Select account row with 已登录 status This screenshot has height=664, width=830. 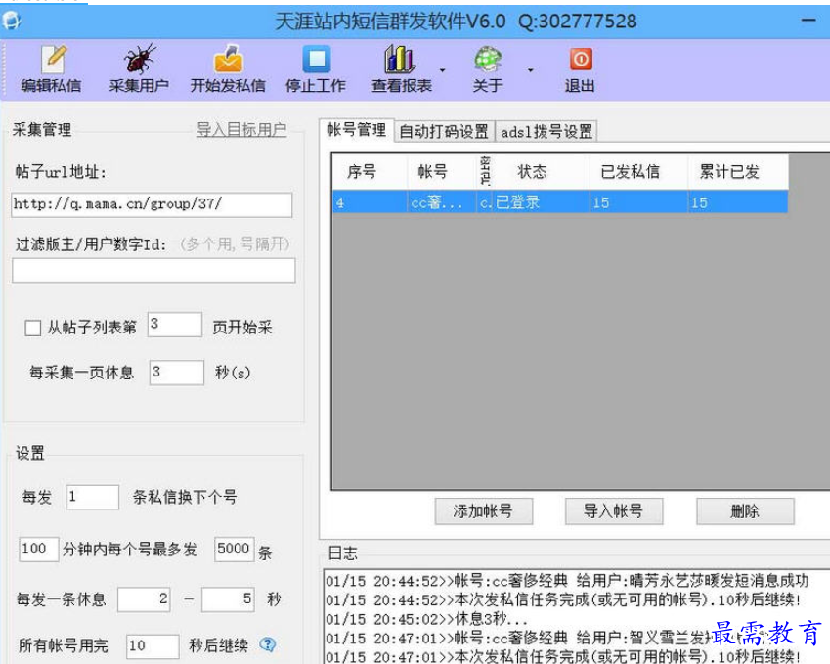click(560, 201)
